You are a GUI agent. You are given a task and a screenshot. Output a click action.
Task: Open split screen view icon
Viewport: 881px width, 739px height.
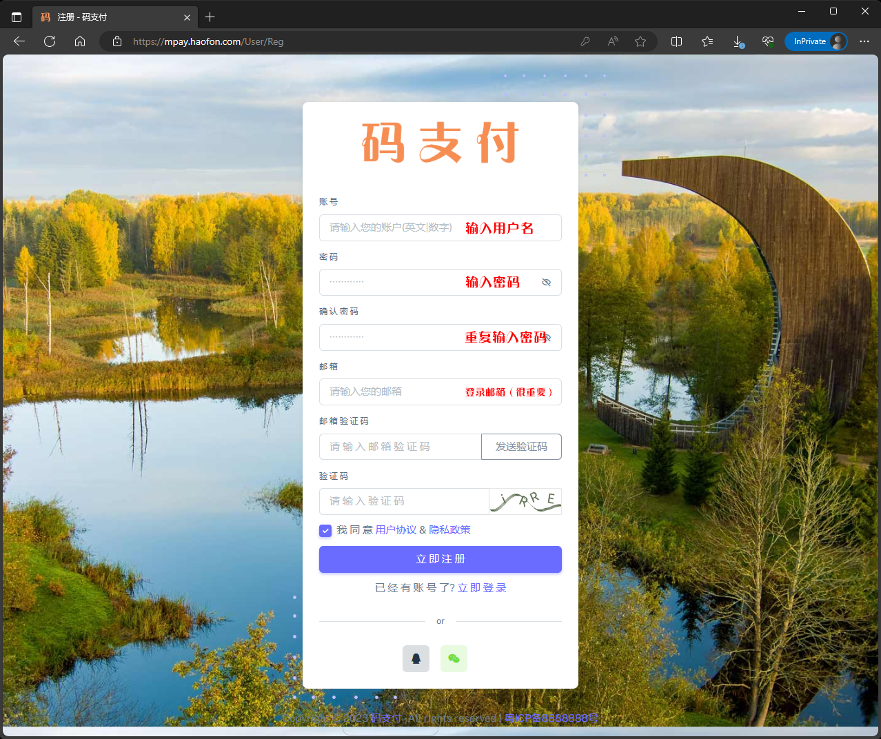pos(676,41)
